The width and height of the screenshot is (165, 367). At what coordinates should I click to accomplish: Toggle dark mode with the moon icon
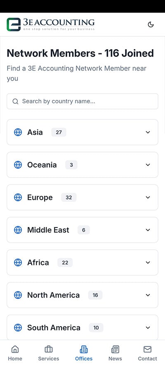tap(151, 25)
